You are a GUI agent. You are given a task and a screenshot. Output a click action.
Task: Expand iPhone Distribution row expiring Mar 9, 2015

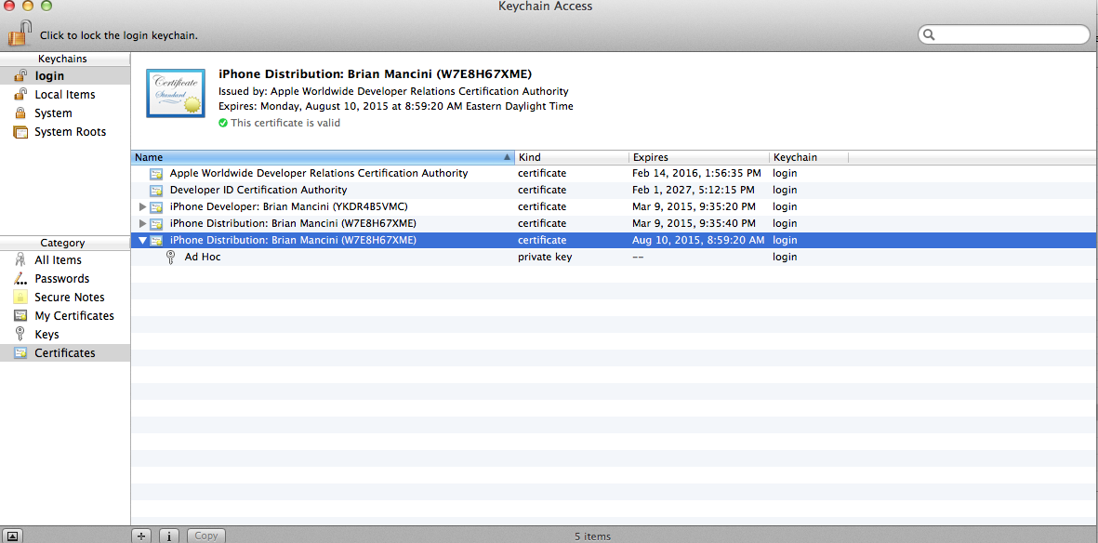pyautogui.click(x=143, y=223)
